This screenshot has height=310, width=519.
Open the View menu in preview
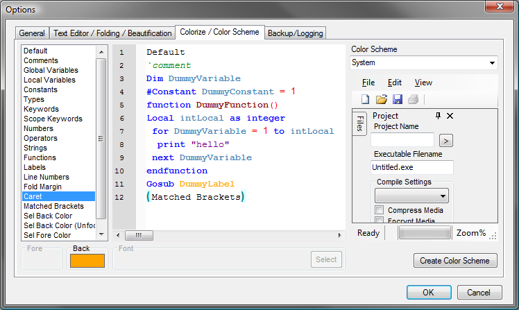423,83
